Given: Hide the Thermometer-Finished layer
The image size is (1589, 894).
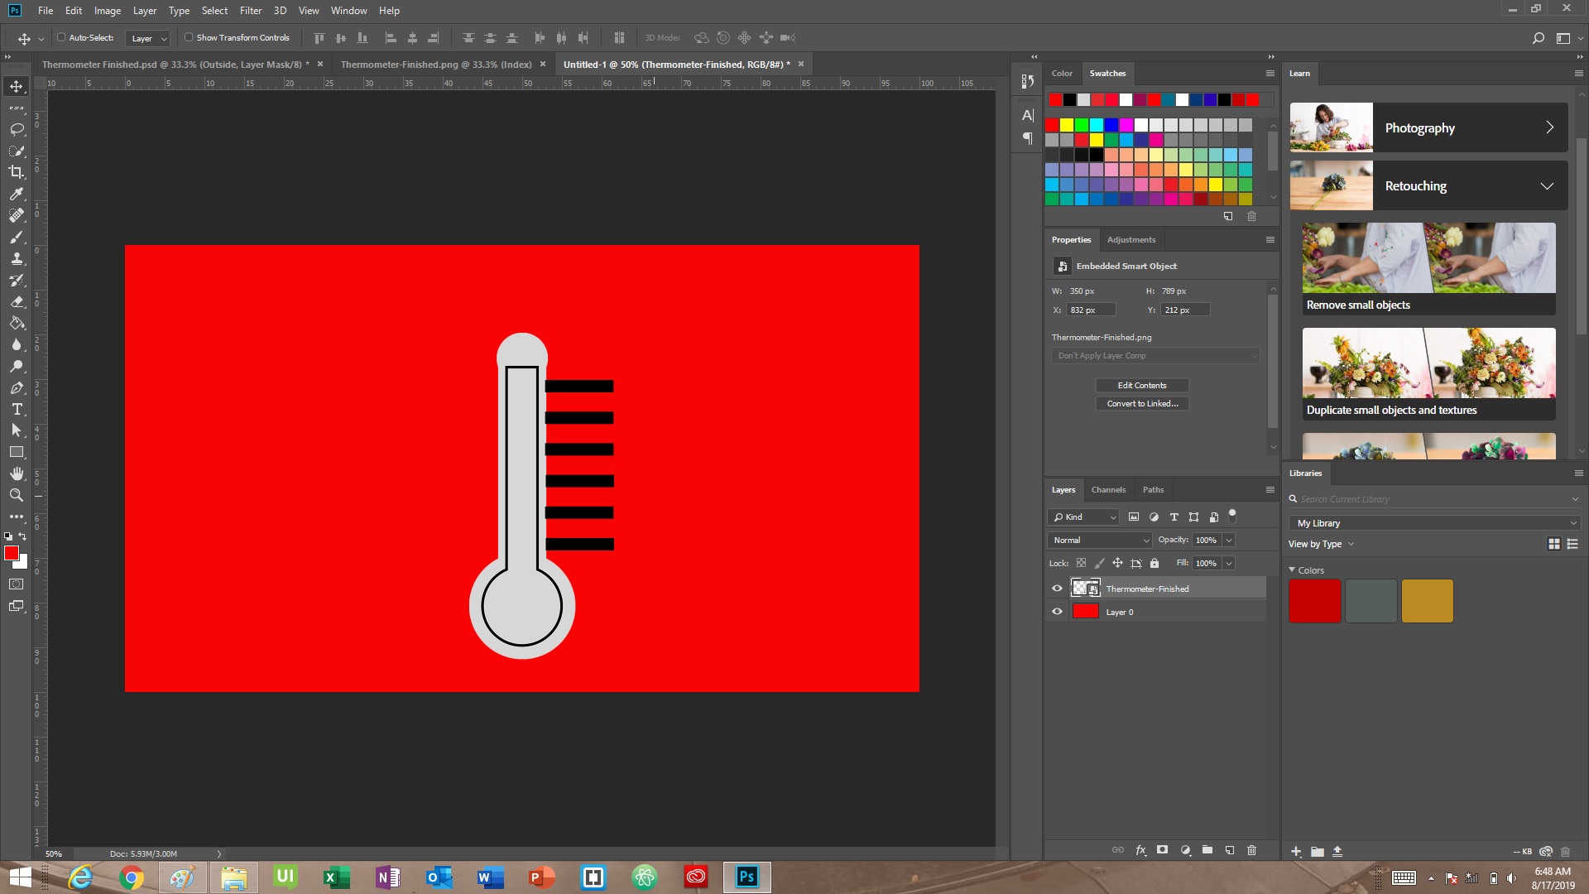Looking at the screenshot, I should 1057,589.
